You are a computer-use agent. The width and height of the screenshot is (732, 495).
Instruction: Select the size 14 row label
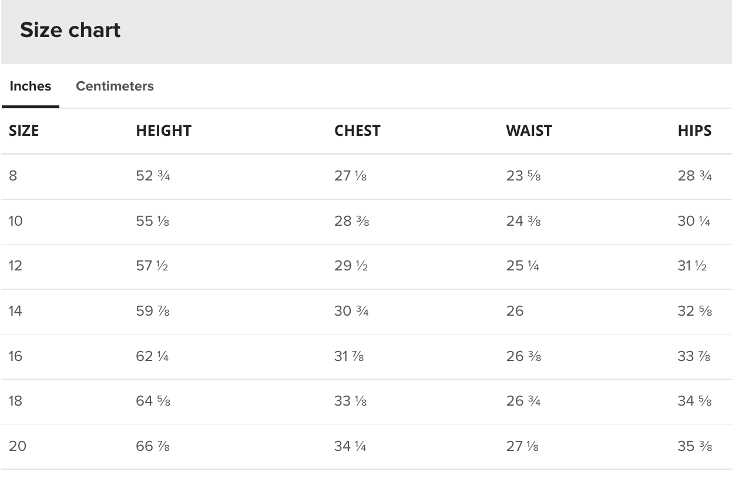(15, 311)
